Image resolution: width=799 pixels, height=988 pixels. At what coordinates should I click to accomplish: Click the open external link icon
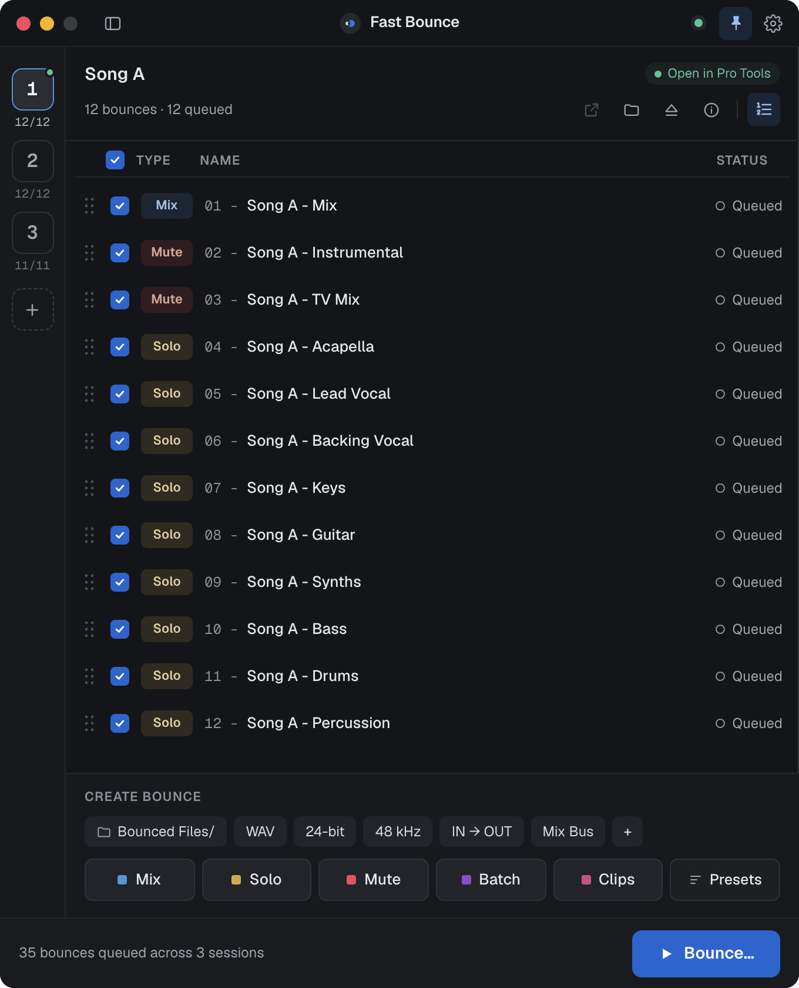coord(592,110)
